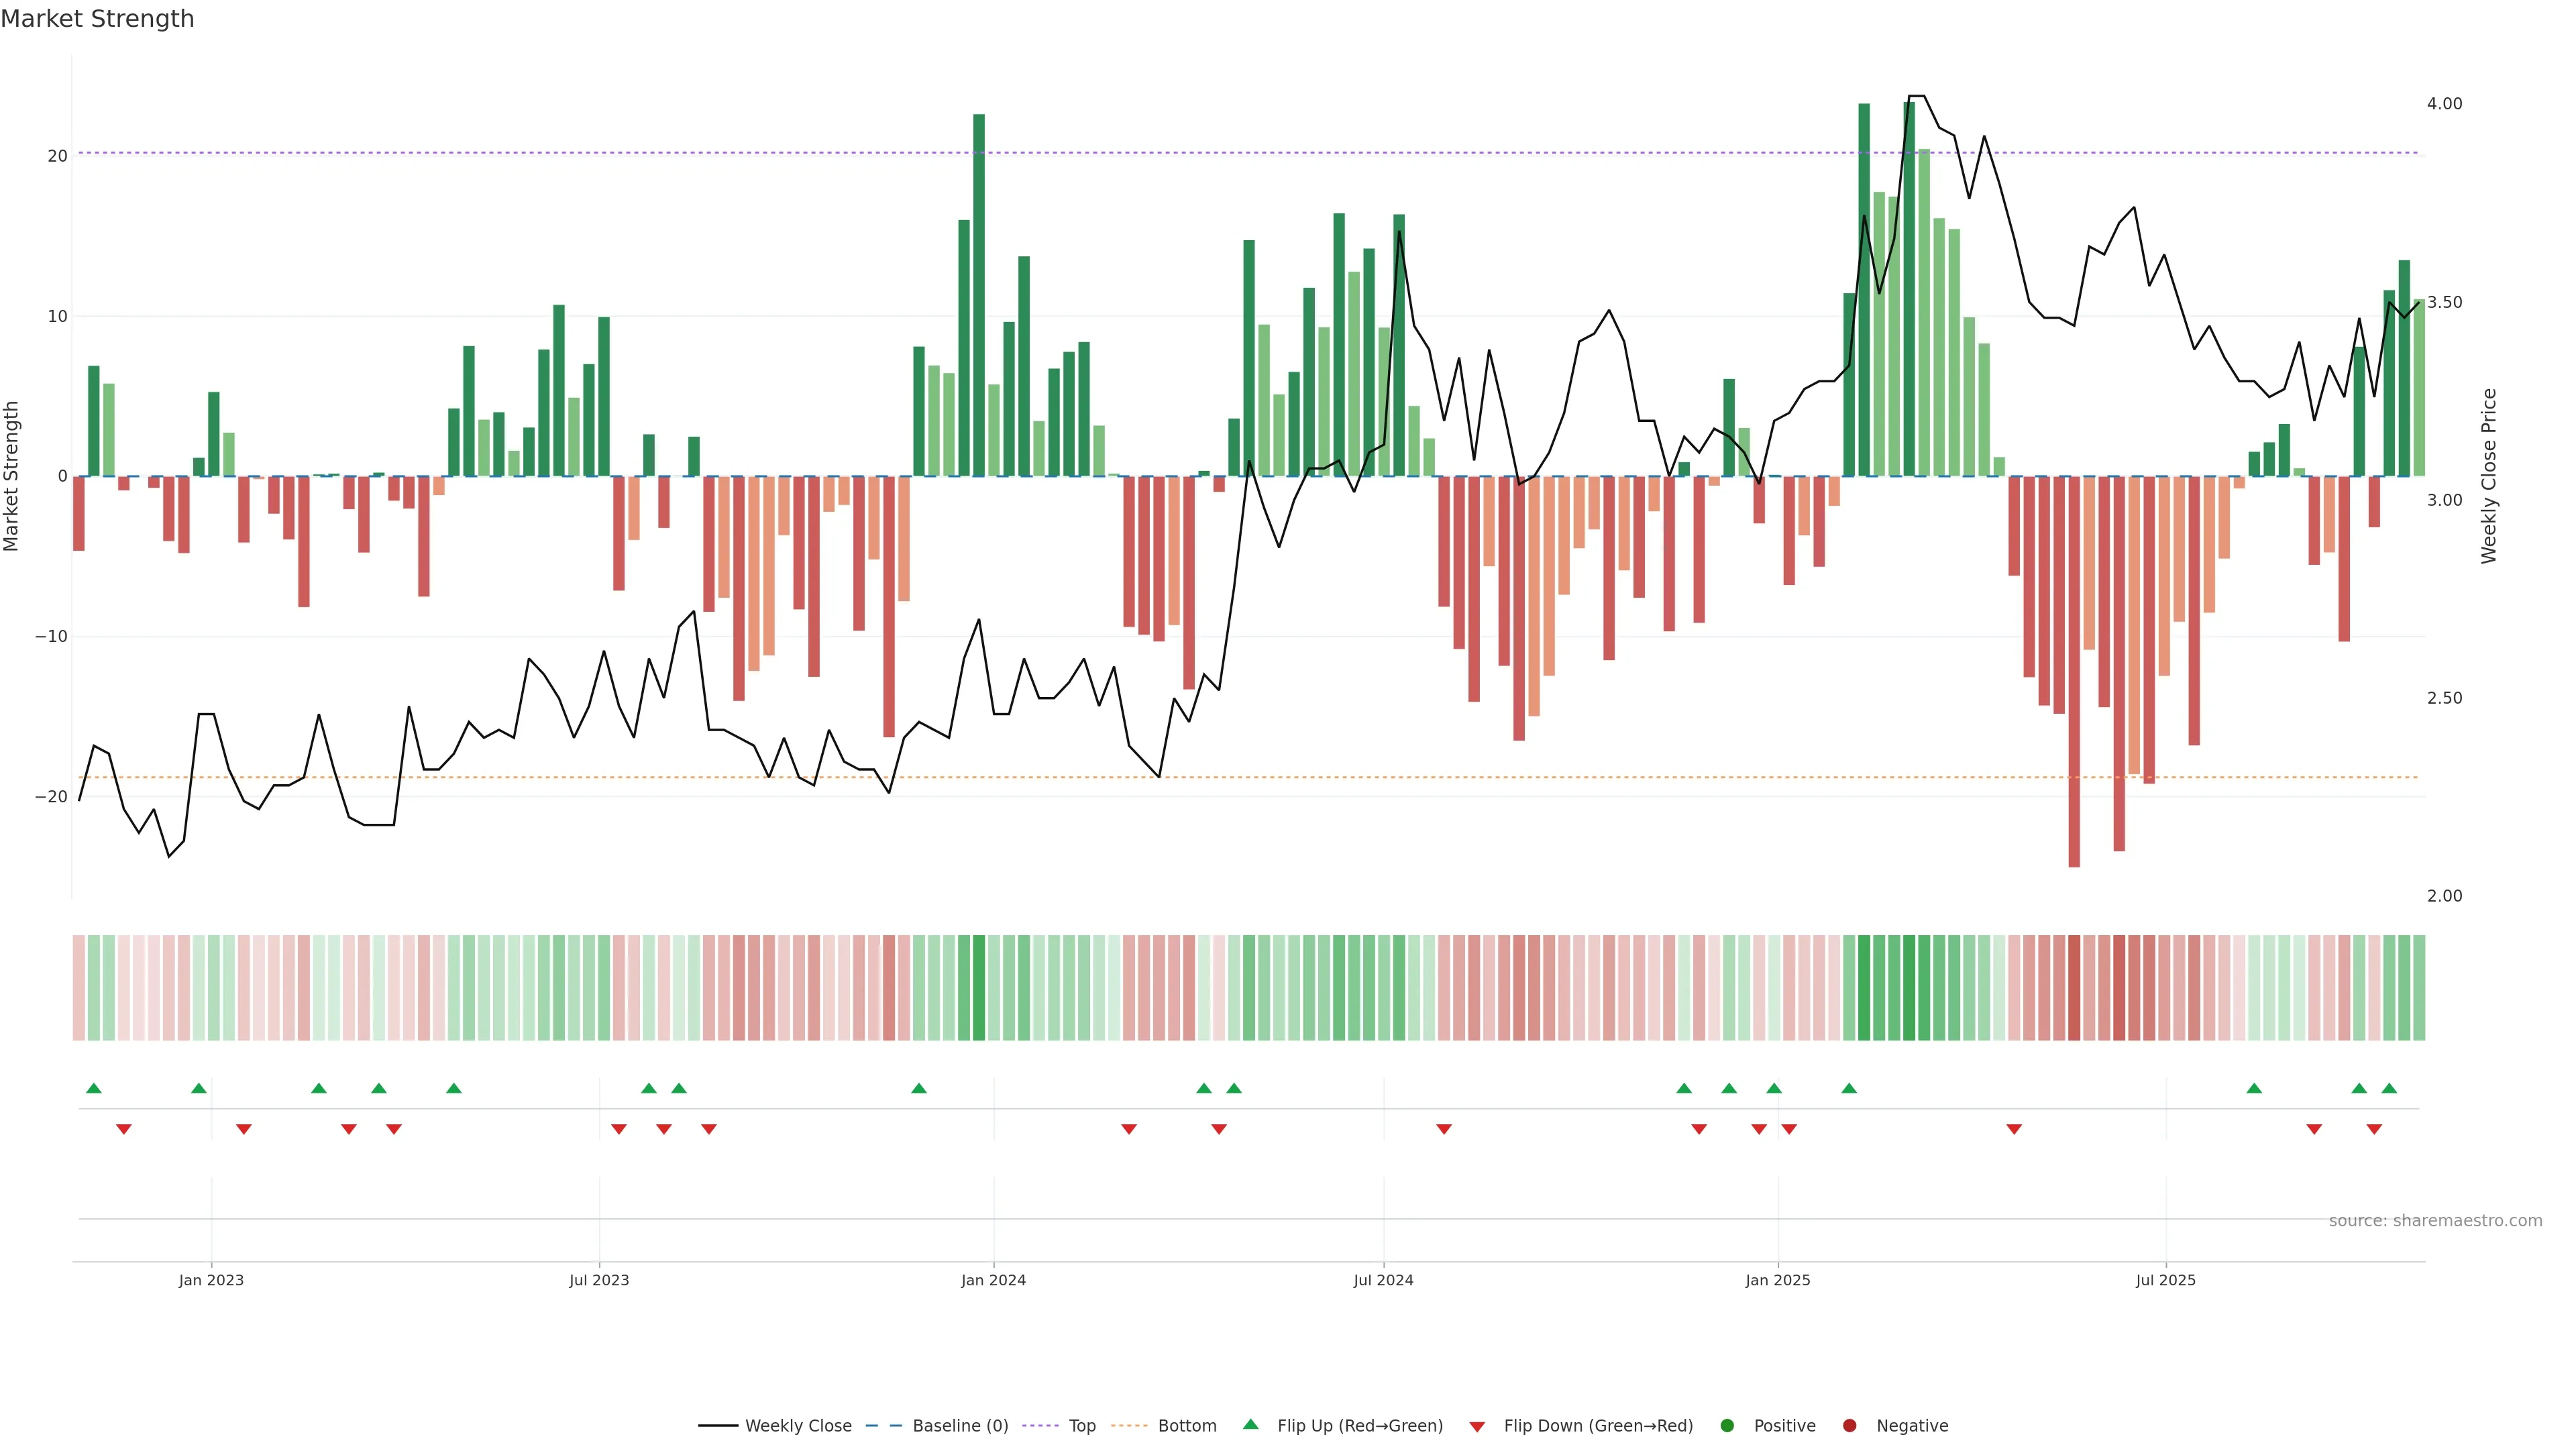
Task: Click the leftmost green flip-up triangle marker
Action: [94, 1088]
